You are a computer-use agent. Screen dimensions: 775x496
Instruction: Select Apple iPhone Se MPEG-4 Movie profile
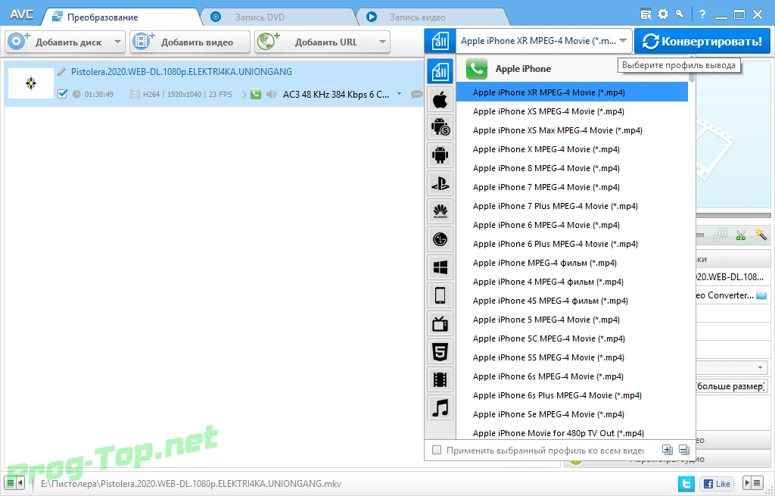(571, 414)
